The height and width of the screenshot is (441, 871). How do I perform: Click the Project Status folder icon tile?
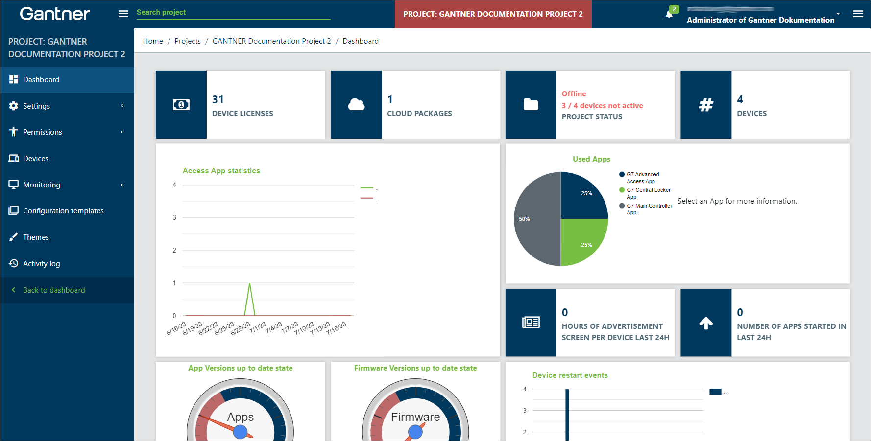coord(531,105)
